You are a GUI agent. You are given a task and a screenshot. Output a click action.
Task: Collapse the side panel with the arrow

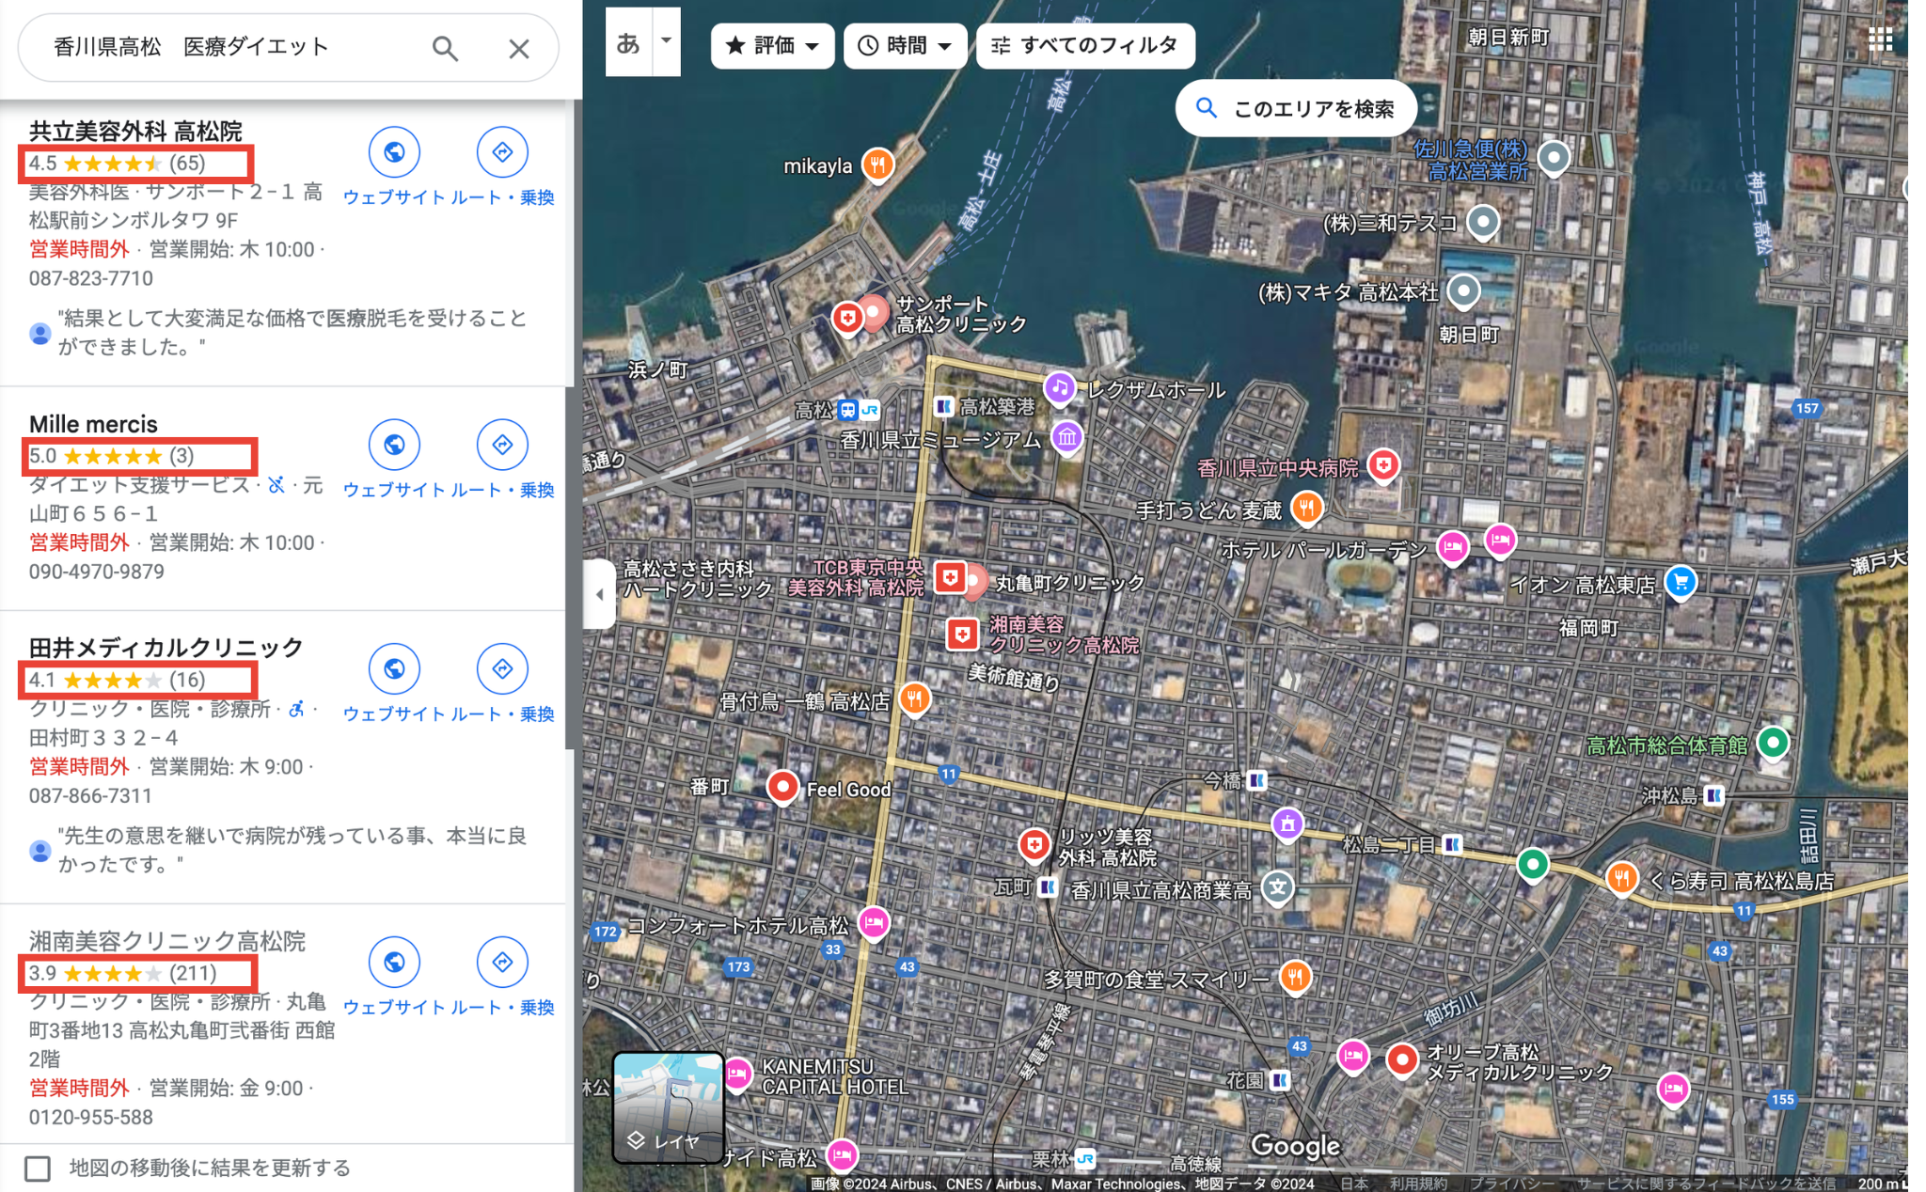(x=599, y=594)
